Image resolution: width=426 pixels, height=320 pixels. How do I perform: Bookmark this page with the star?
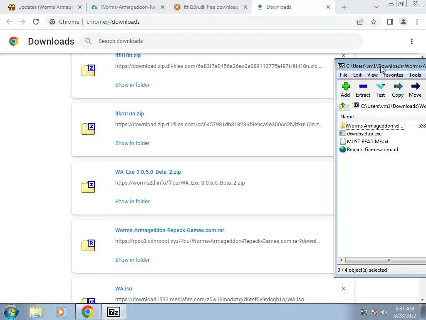(x=374, y=22)
